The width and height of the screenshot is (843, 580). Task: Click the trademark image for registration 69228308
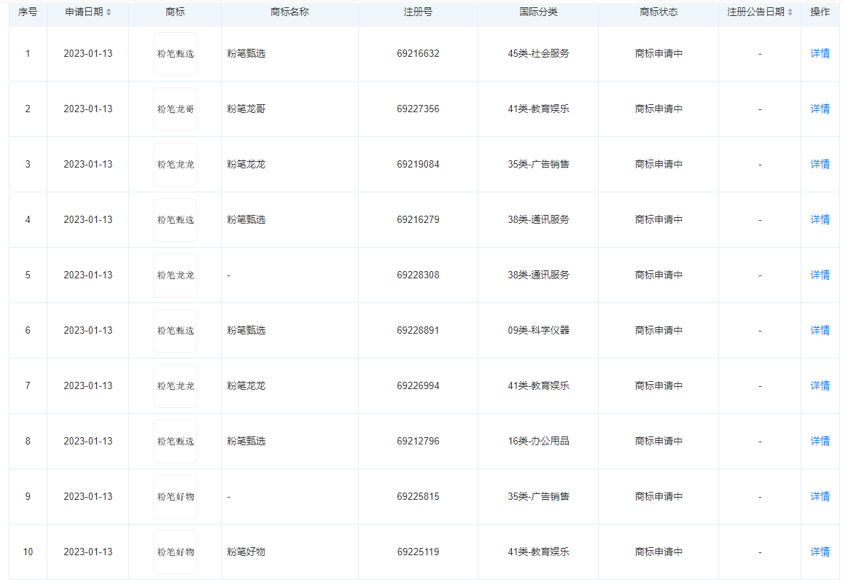[175, 275]
